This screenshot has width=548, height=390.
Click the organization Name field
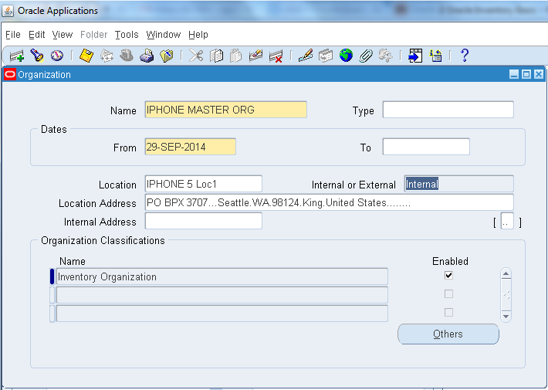click(226, 110)
